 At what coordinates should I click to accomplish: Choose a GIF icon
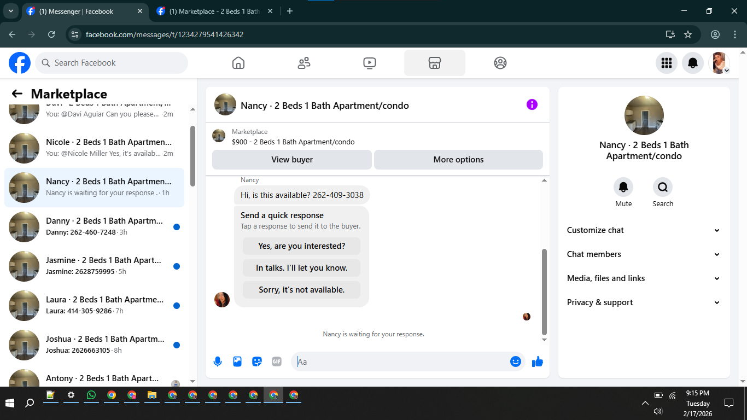(277, 361)
